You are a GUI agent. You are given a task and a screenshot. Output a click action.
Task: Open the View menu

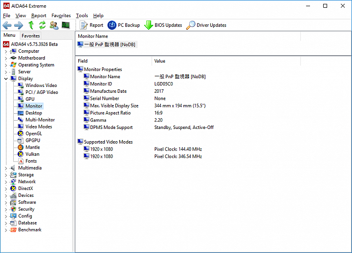pyautogui.click(x=21, y=16)
